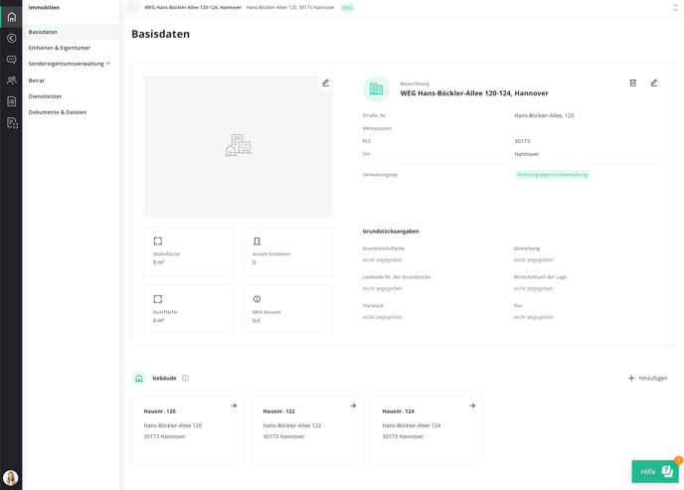The height and width of the screenshot is (490, 684).
Task: Go to Dokumente & Dateien section
Action: pyautogui.click(x=58, y=112)
